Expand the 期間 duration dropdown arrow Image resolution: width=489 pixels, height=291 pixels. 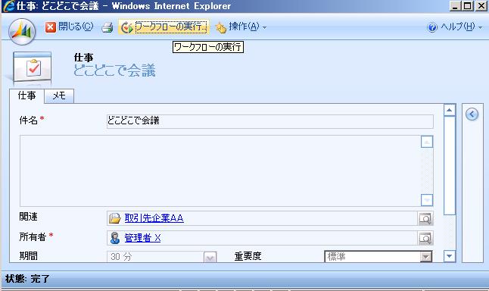(x=210, y=258)
